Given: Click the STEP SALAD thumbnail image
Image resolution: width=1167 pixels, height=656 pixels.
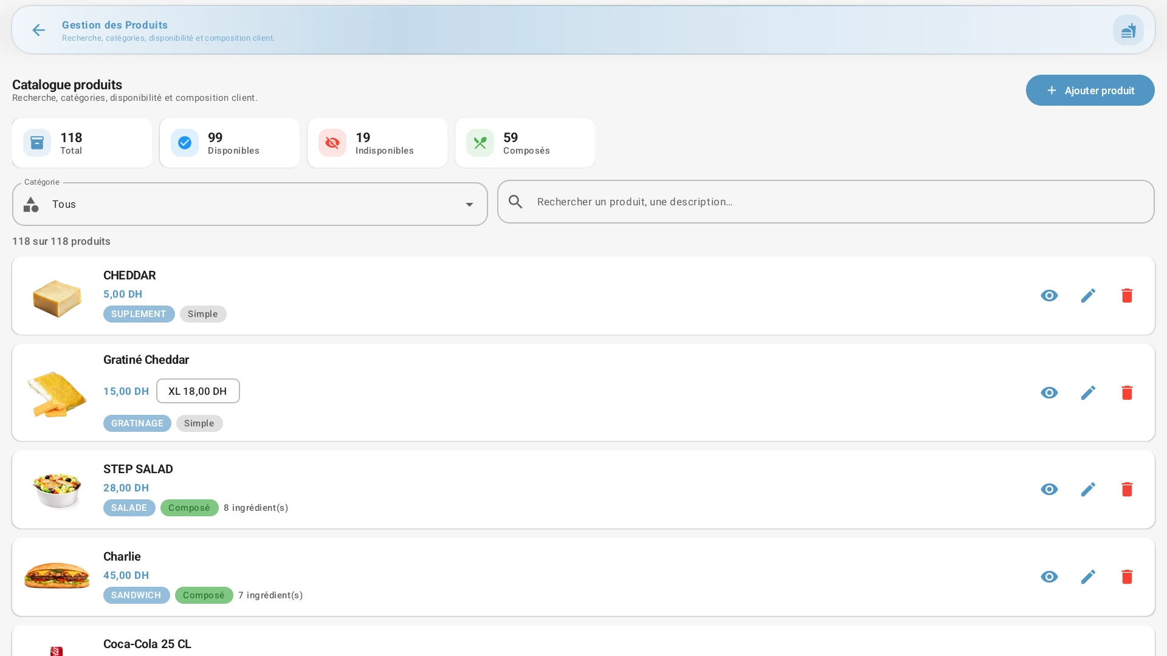Looking at the screenshot, I should [x=57, y=490].
